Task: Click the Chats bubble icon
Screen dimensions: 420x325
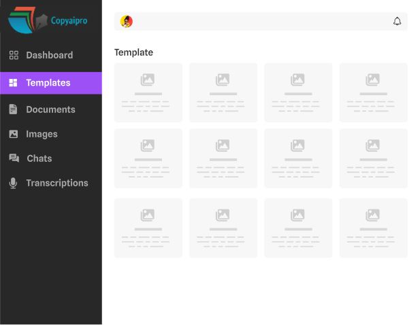Action: tap(14, 158)
